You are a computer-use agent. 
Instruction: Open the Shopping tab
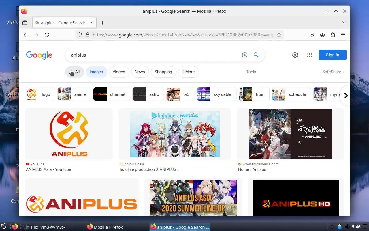(x=163, y=72)
